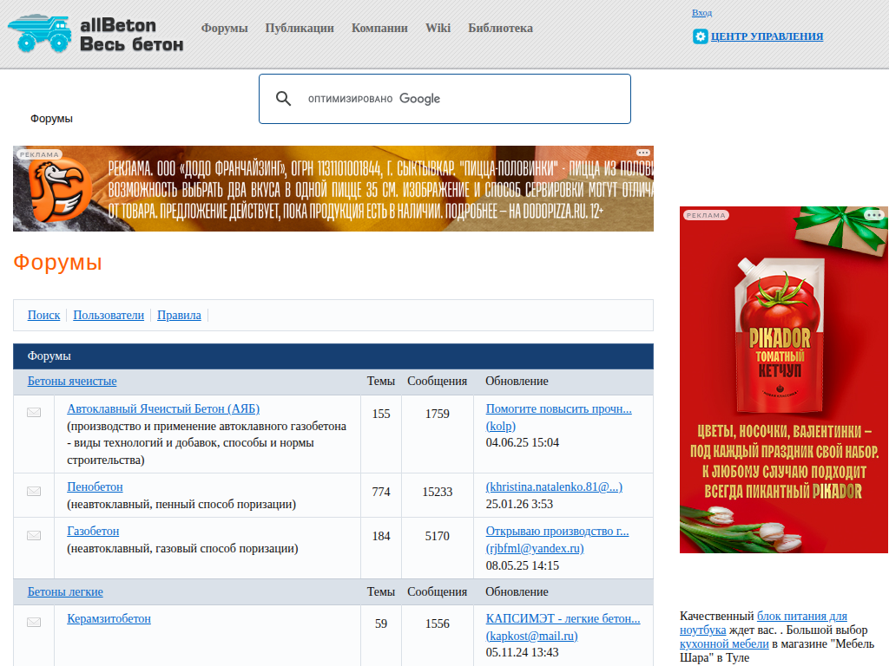Image resolution: width=889 pixels, height=666 pixels.
Task: Open the Компании menu item
Action: pyautogui.click(x=379, y=28)
